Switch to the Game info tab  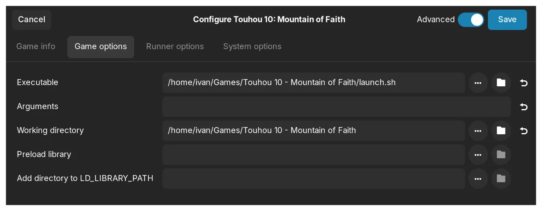tap(36, 46)
